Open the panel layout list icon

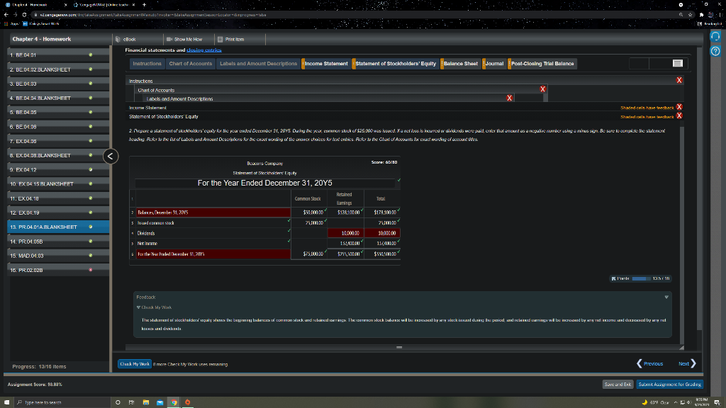[x=677, y=63]
